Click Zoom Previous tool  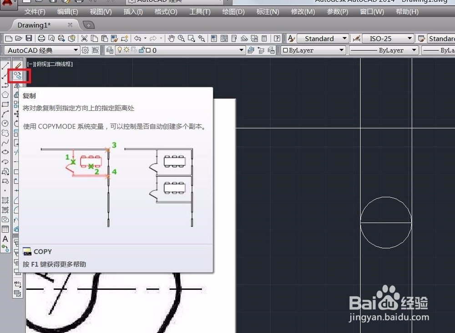click(x=202, y=38)
